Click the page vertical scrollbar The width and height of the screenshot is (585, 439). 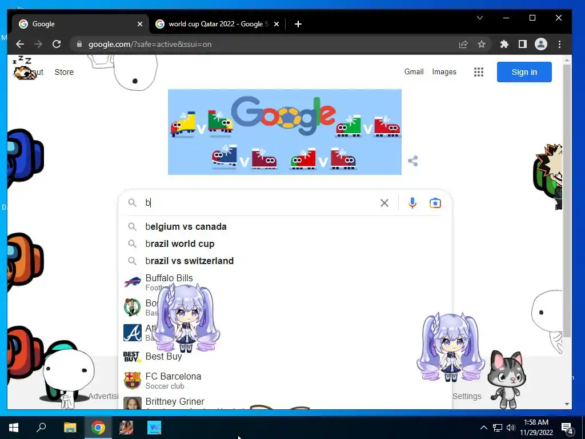coord(567,200)
